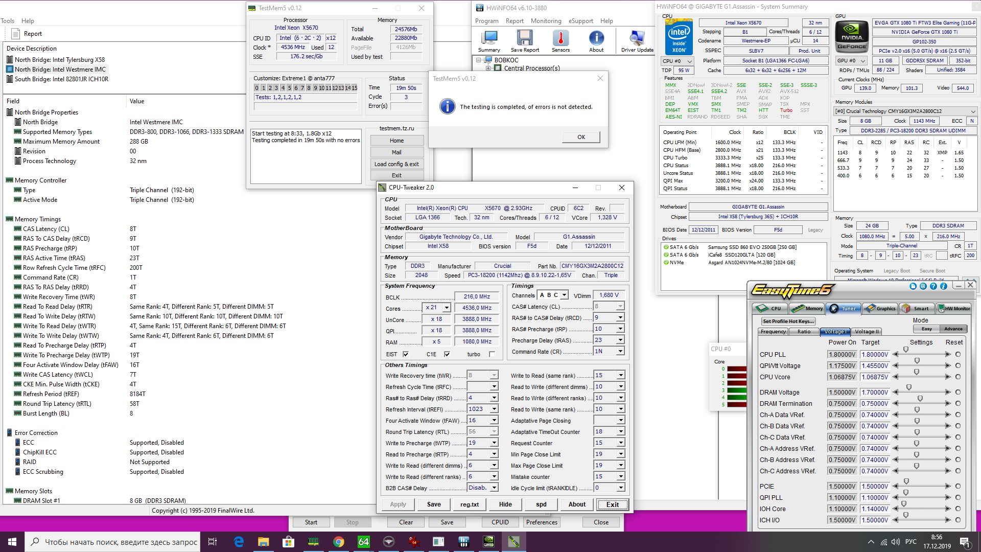
Task: Open the Cores multiplier x21 dropdown
Action: point(447,308)
